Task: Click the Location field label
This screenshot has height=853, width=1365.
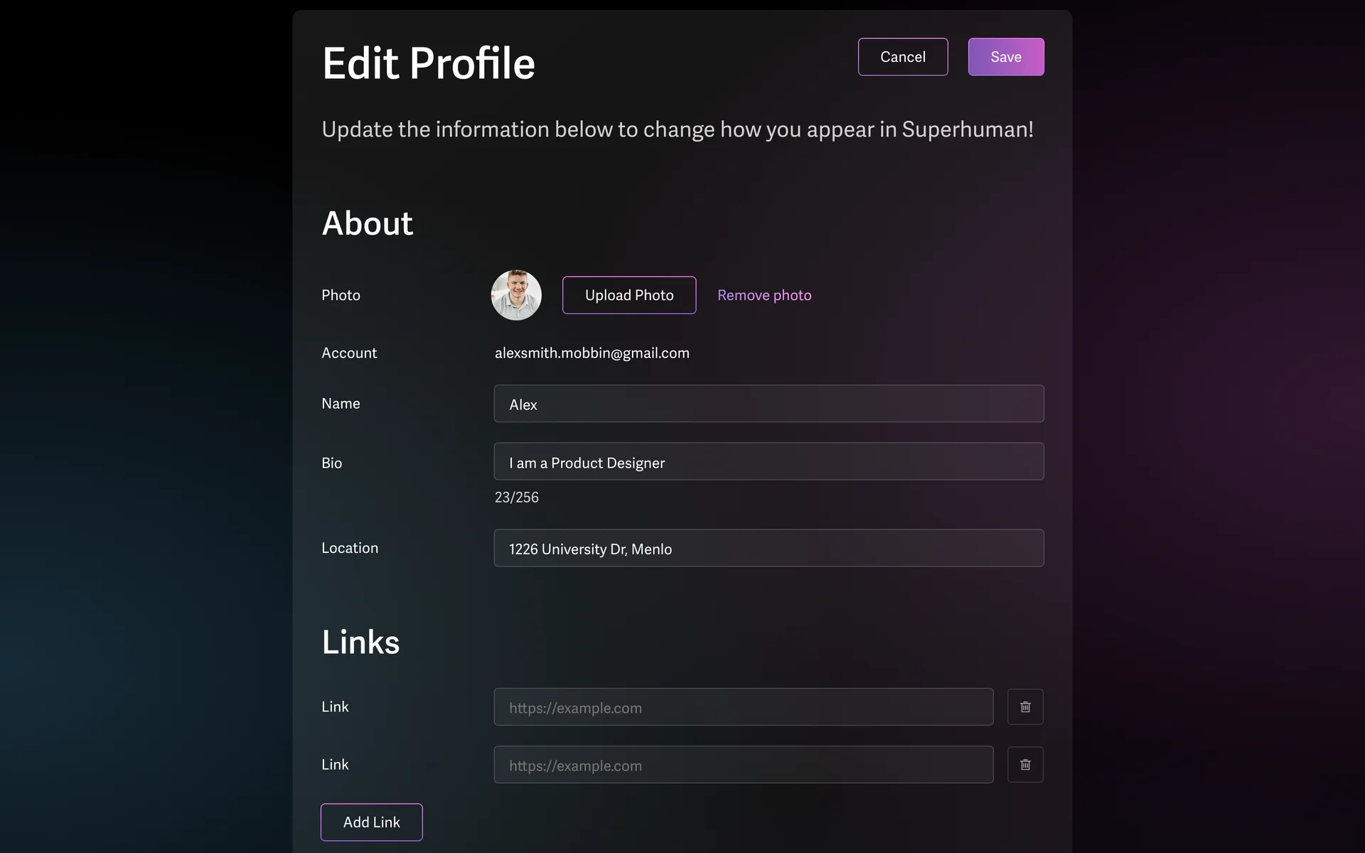Action: (x=349, y=548)
